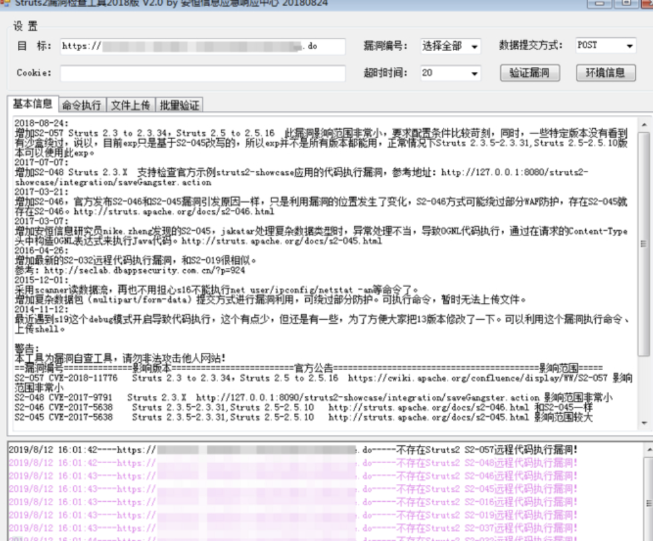The height and width of the screenshot is (541, 653).
Task: Switch to the 文件上传 tab
Action: [131, 105]
